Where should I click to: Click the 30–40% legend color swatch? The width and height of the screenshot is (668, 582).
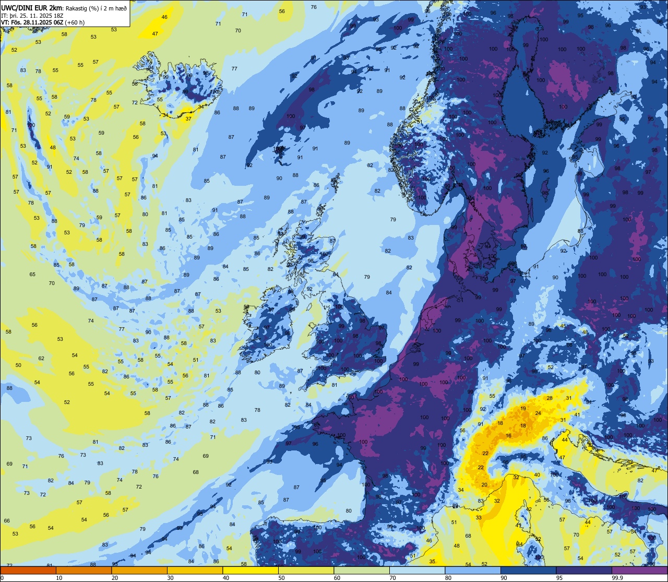(195, 570)
